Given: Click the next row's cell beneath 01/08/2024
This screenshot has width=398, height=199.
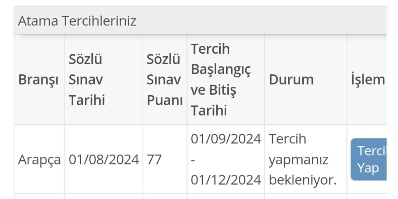Looking at the screenshot, I should pyautogui.click(x=104, y=196).
